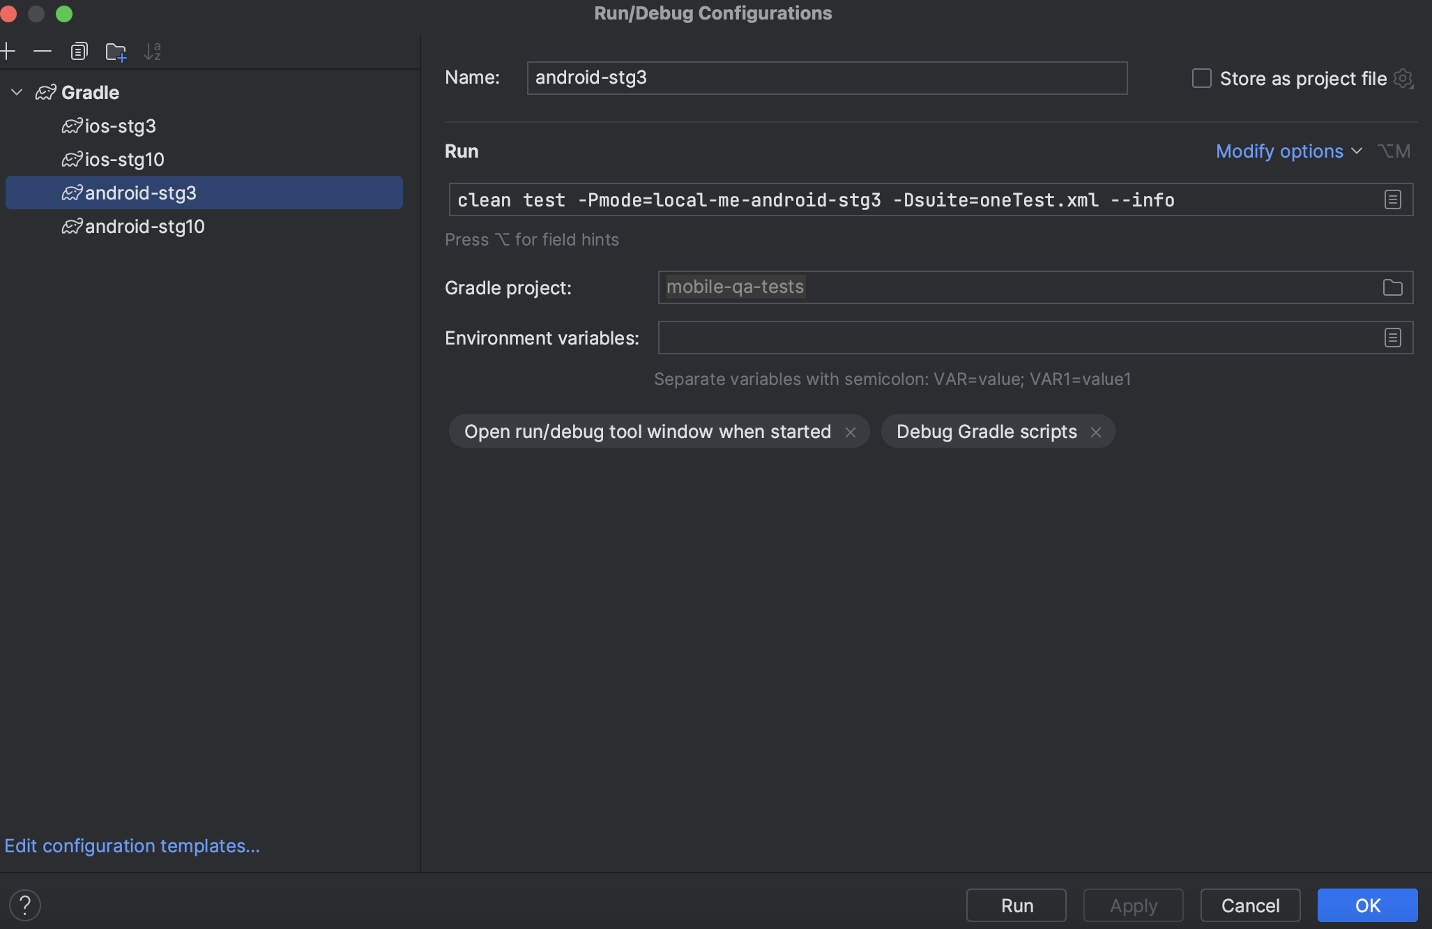This screenshot has height=929, width=1432.
Task: Open the help question mark
Action: click(25, 905)
